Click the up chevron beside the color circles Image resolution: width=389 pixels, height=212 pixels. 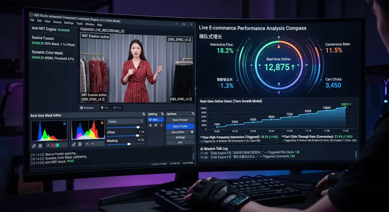coord(48,145)
